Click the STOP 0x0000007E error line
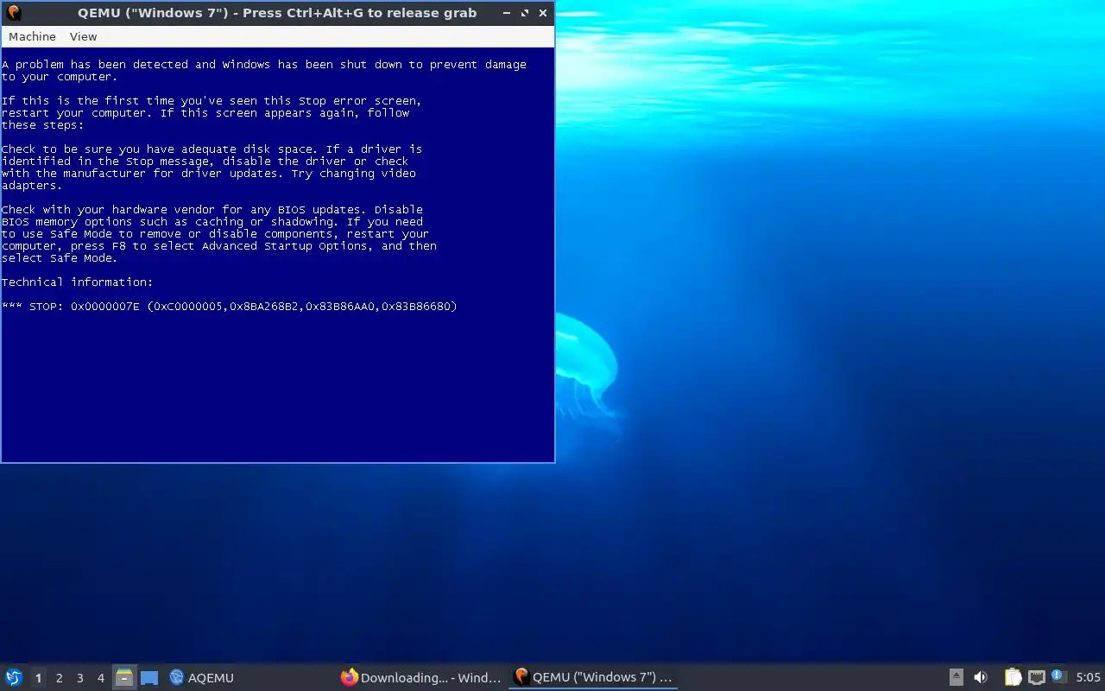Viewport: 1105px width, 691px height. (x=230, y=307)
